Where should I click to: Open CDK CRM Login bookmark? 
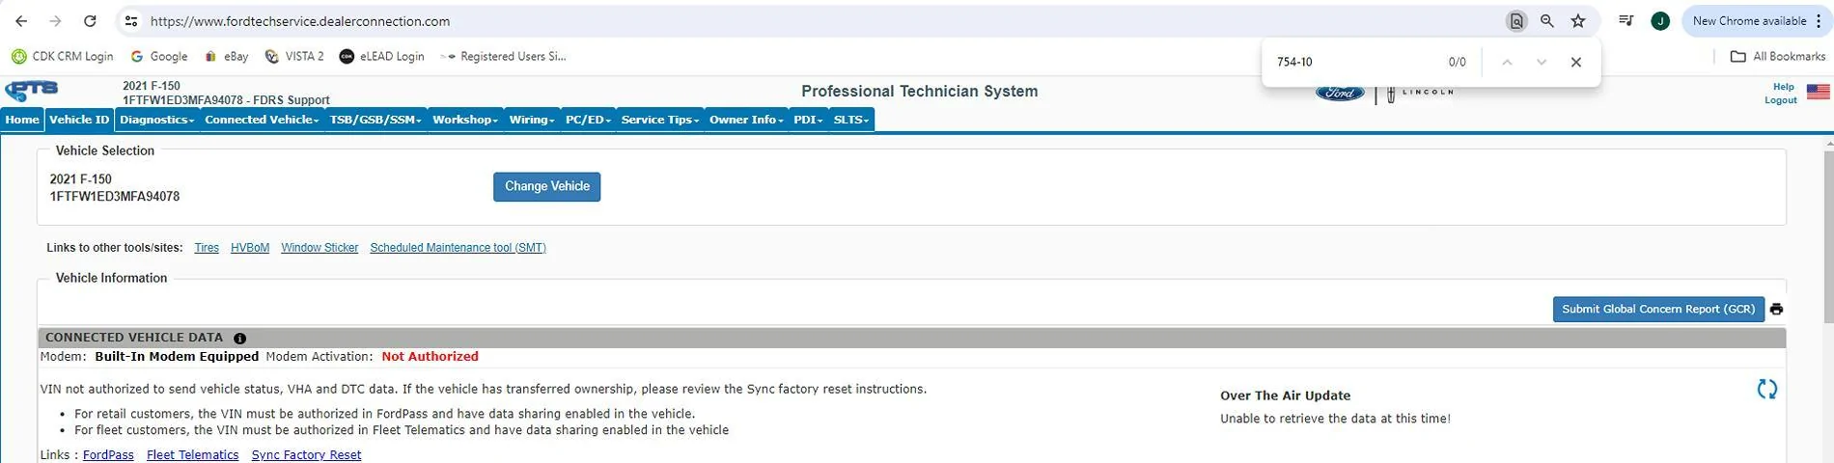point(63,57)
